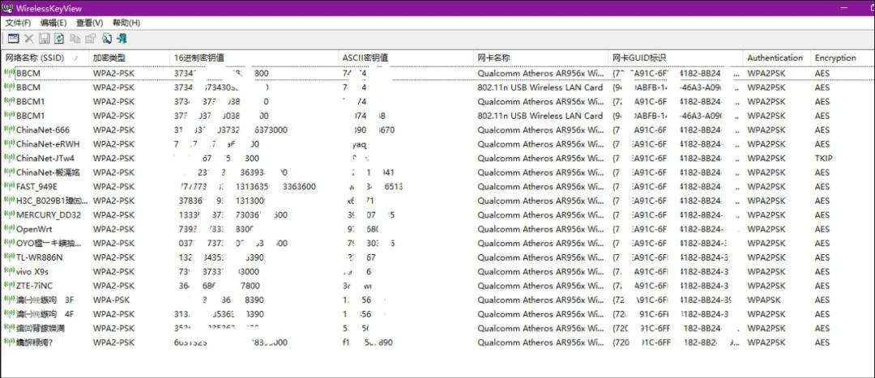The image size is (875, 378).
Task: Open the properties toolbar icon
Action: pyautogui.click(x=91, y=39)
